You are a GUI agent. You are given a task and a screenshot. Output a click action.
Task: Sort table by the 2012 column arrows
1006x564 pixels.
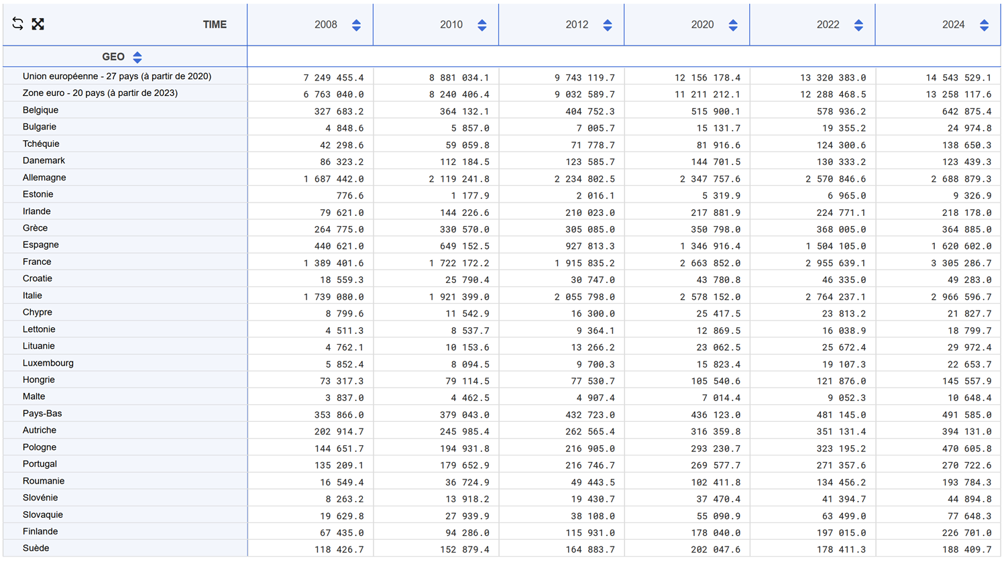coord(607,25)
